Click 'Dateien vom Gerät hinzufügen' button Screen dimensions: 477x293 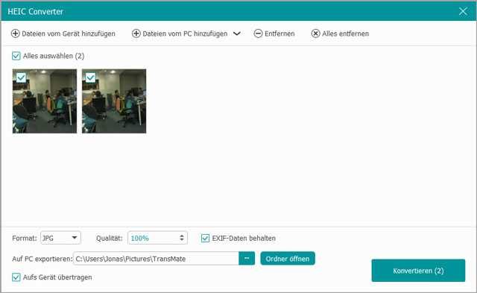[63, 34]
